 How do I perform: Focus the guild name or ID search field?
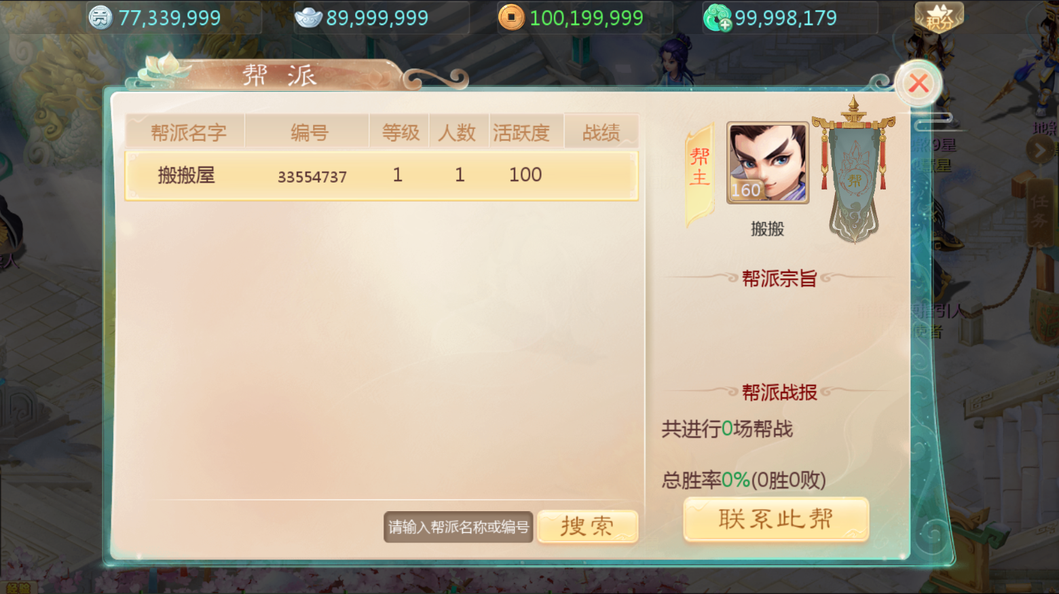(x=458, y=527)
